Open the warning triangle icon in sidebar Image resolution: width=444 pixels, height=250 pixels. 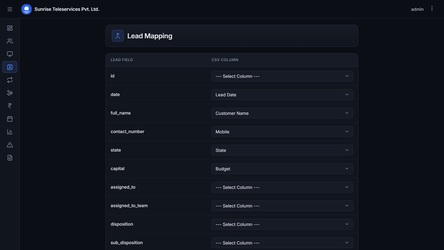10,145
